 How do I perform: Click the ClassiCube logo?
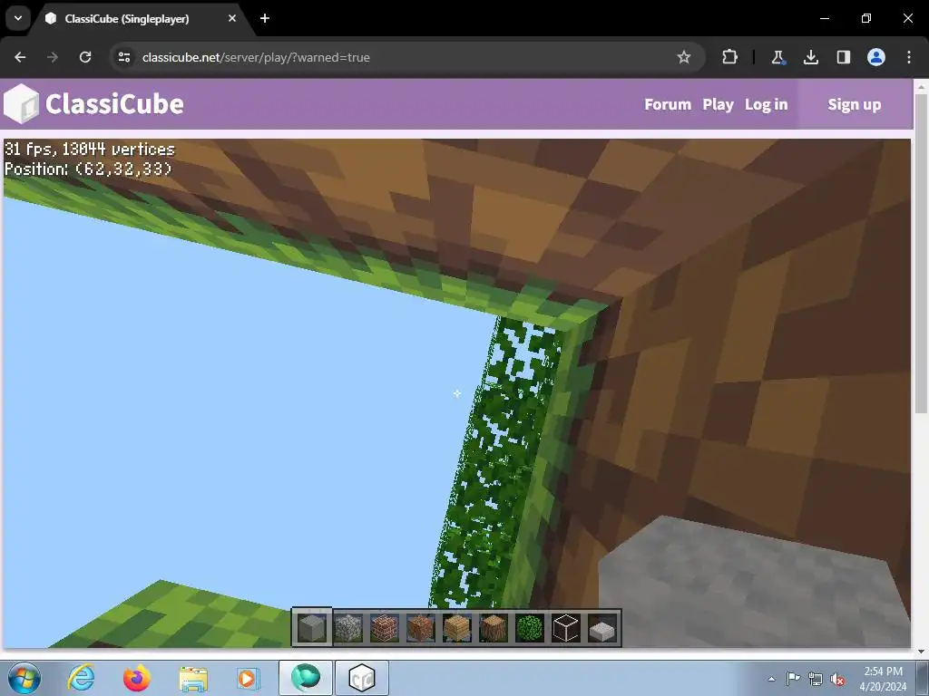pos(22,103)
